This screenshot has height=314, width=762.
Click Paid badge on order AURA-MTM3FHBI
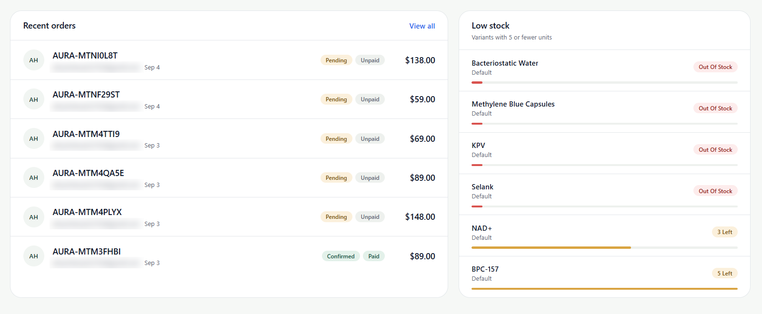pos(374,256)
